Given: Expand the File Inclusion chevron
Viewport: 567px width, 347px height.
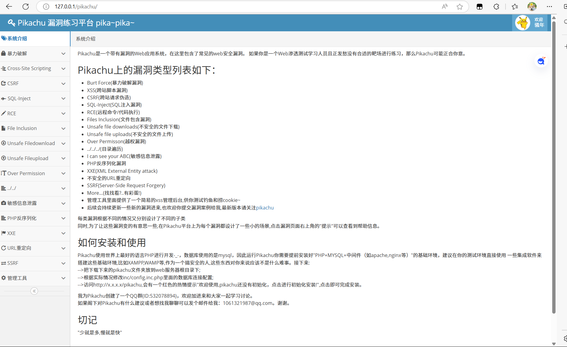Looking at the screenshot, I should pyautogui.click(x=63, y=129).
